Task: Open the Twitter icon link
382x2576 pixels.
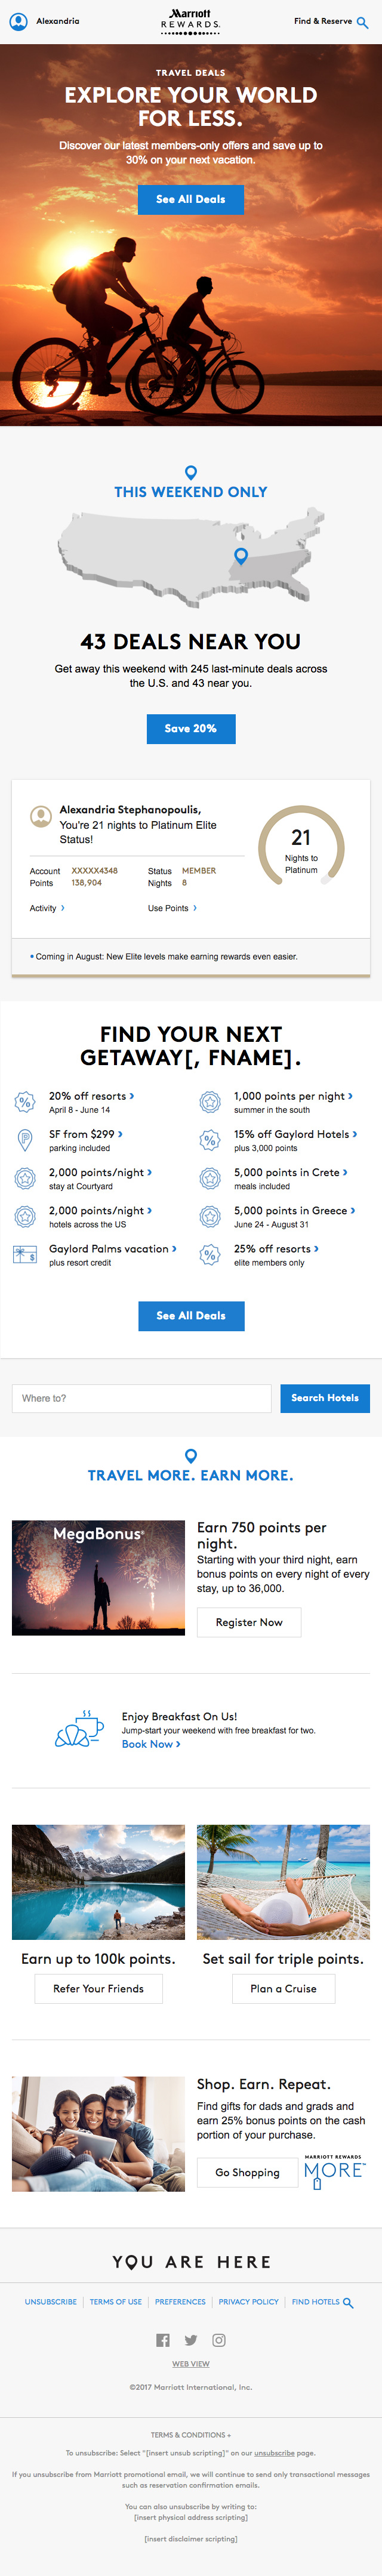Action: click(x=191, y=2339)
